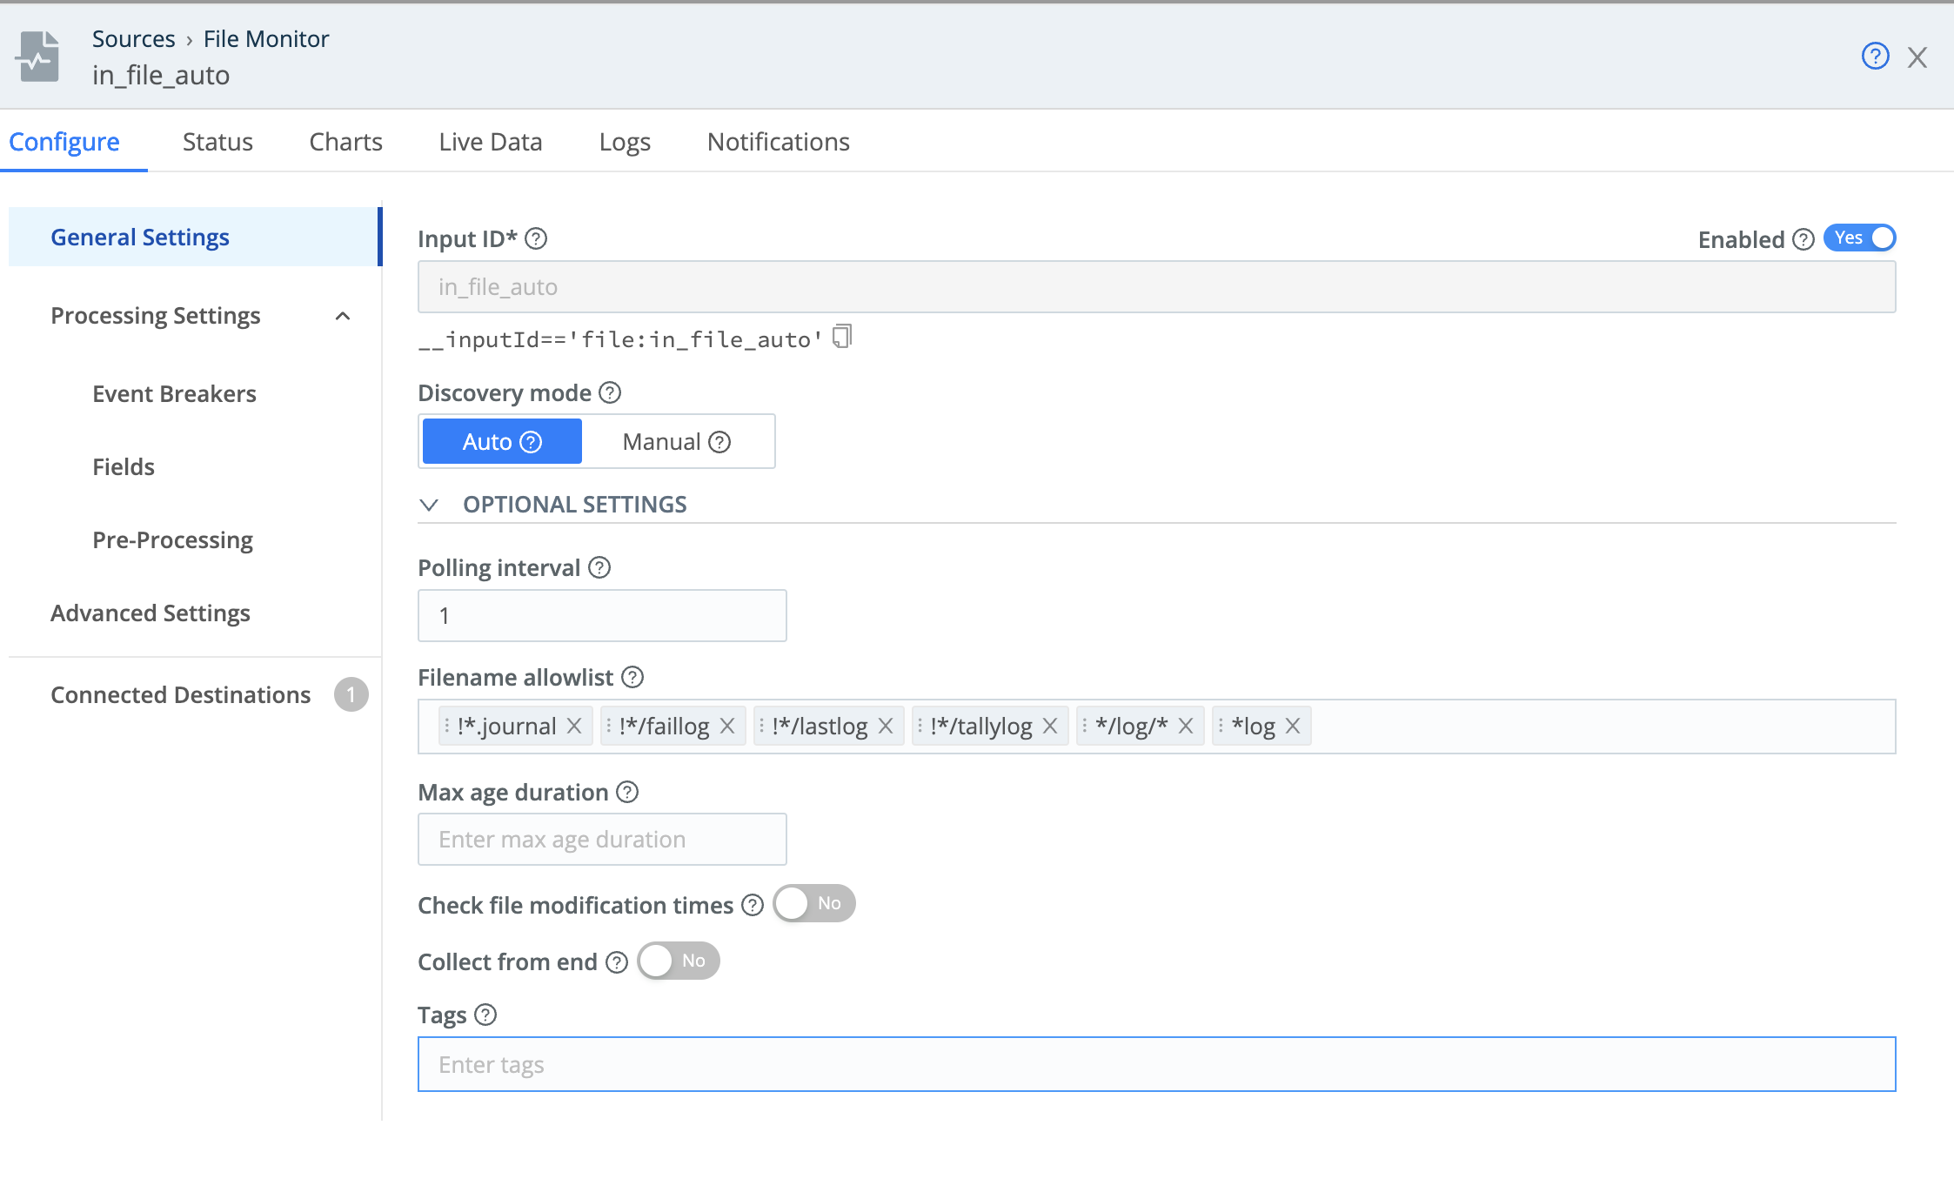Image resolution: width=1954 pixels, height=1199 pixels.
Task: Enable Check file modification times toggle
Action: (813, 904)
